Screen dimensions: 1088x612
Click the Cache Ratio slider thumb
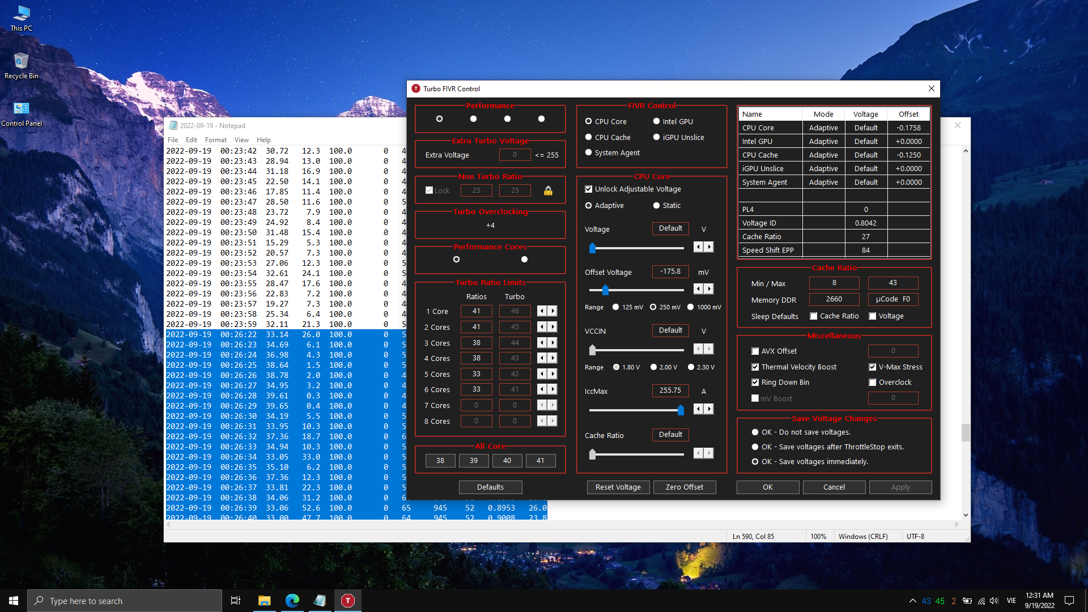point(592,454)
